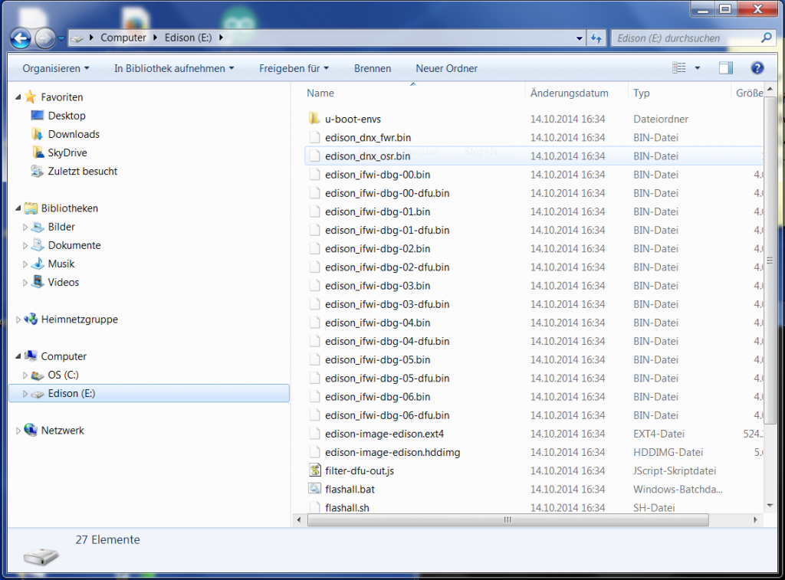
Task: Go back using the Back arrow button
Action: point(21,38)
